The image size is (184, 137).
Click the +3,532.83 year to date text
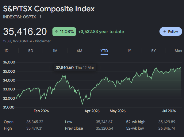pyautogui.click(x=101, y=32)
